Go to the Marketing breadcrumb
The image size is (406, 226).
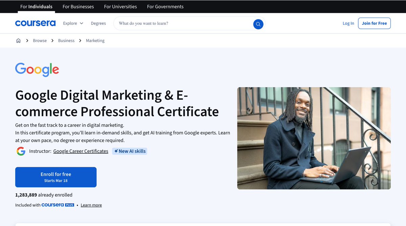[x=95, y=41]
